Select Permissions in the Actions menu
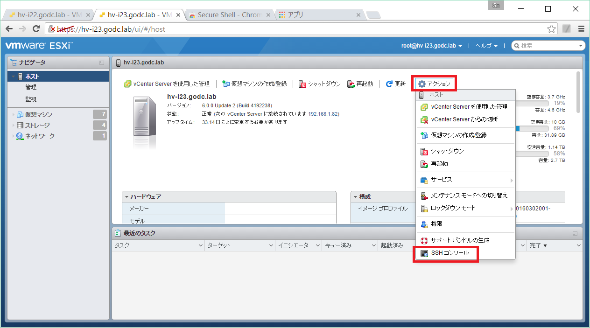The image size is (590, 328). point(465,224)
